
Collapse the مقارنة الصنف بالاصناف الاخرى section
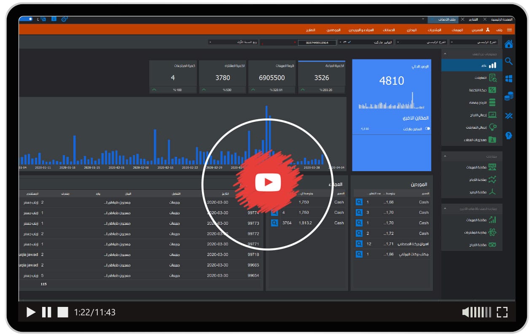point(444,209)
